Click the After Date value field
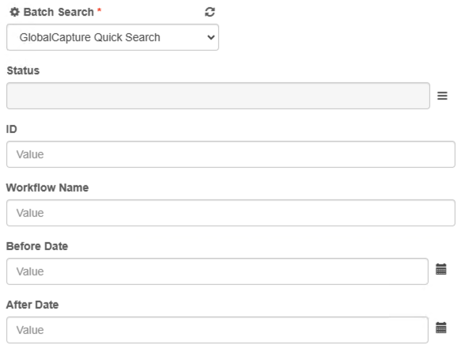 217,330
